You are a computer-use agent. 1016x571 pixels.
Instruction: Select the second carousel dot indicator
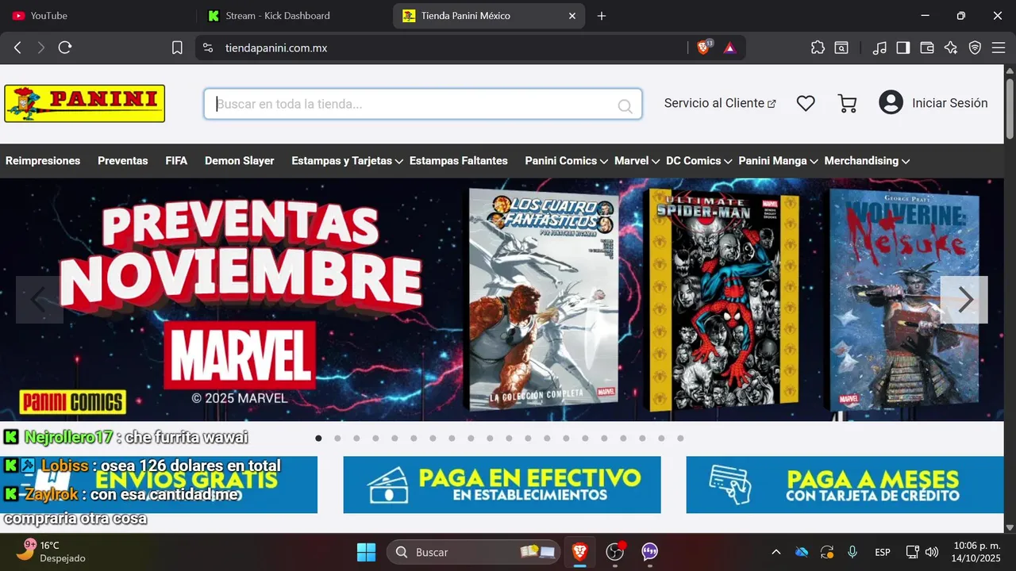[337, 438]
